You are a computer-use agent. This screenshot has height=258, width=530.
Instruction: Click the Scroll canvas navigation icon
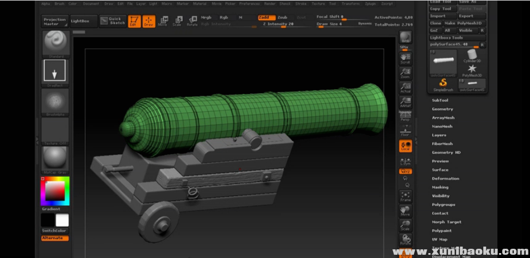[x=406, y=58]
